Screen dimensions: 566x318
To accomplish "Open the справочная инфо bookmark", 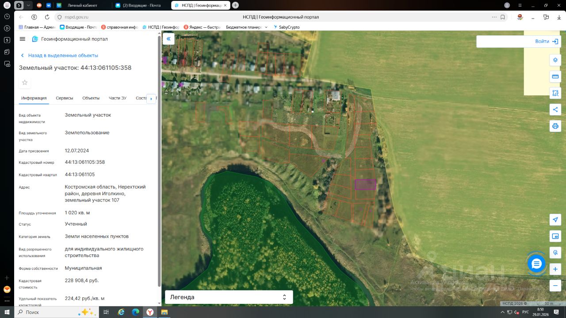I will pyautogui.click(x=120, y=27).
